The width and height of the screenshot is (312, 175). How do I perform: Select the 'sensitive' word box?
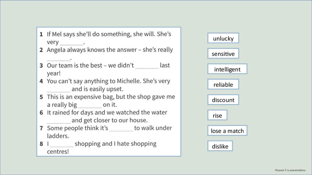click(223, 53)
